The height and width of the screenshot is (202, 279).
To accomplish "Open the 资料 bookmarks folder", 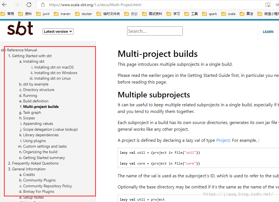I will pyautogui.click(x=25, y=14).
